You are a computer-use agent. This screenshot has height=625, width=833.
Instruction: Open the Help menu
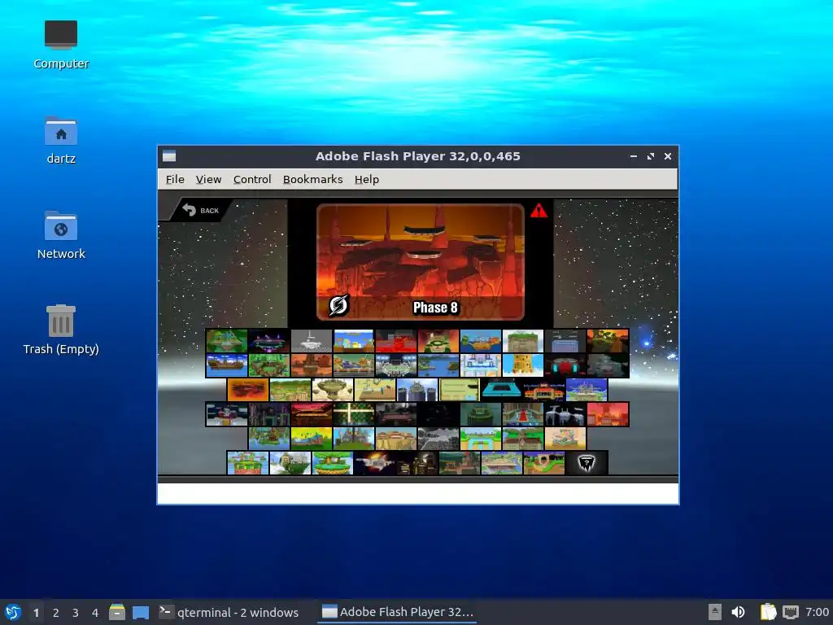click(367, 180)
